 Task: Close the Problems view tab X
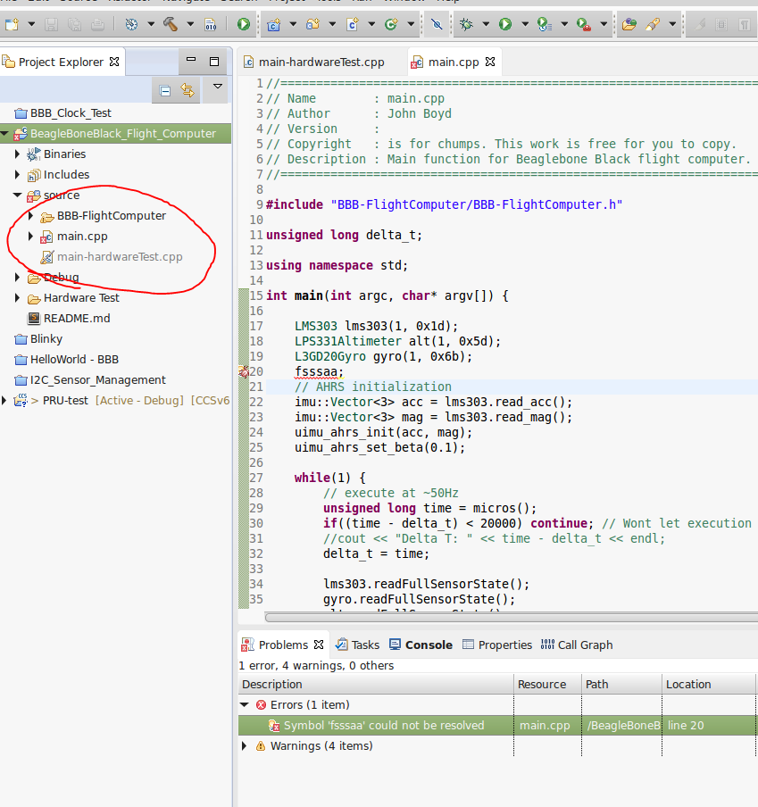(x=319, y=645)
